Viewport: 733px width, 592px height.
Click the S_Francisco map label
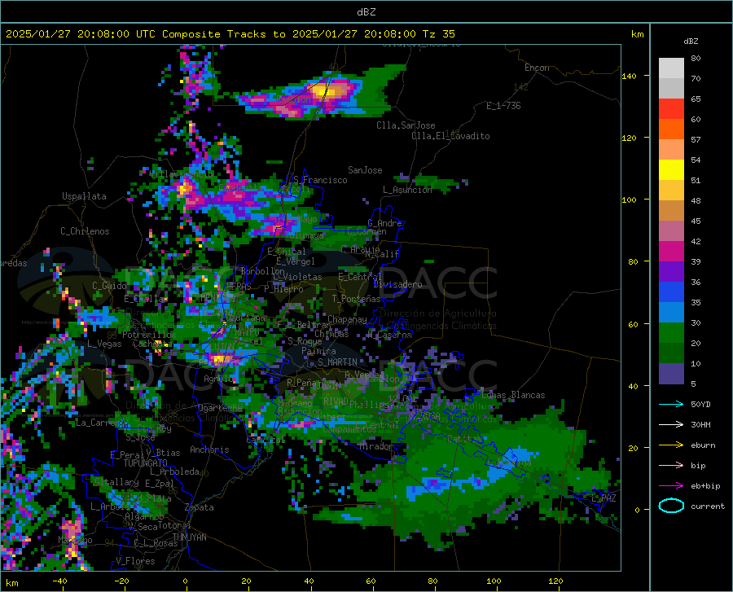coord(320,180)
